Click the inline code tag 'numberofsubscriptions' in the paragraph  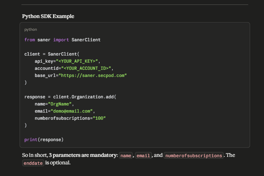point(194,155)
